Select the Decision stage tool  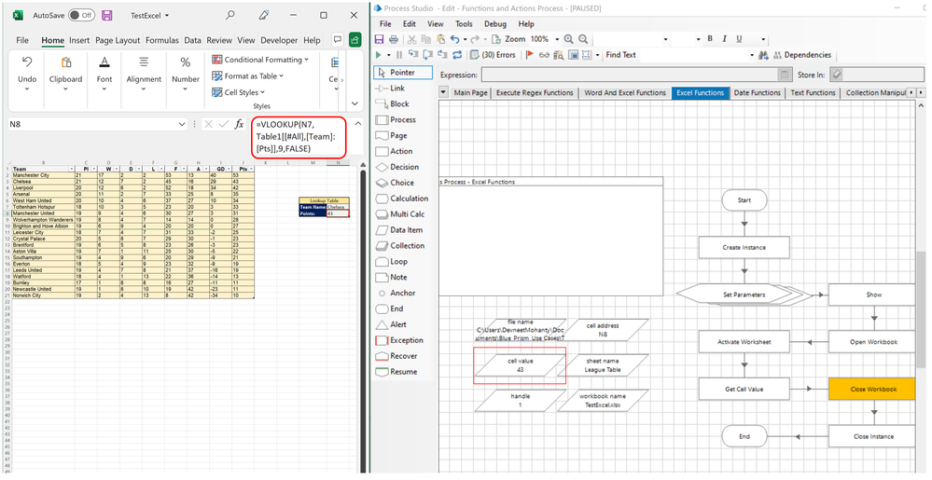[404, 167]
